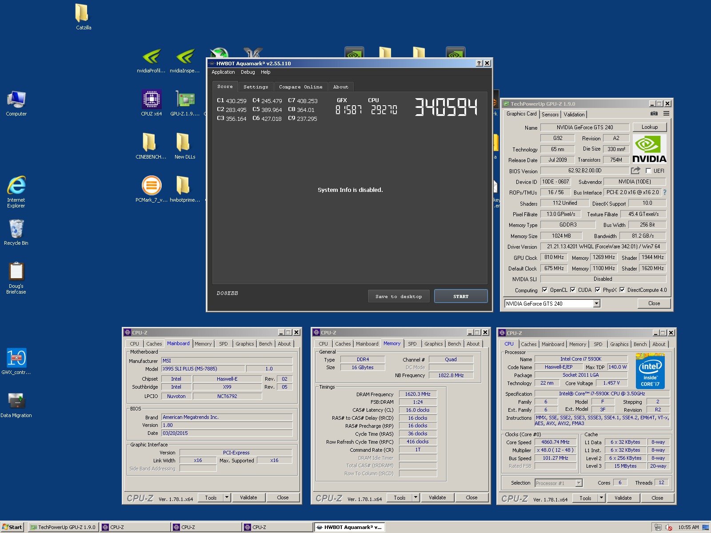Switch to Sensors tab in GPU-Z
The image size is (711, 533).
[x=550, y=114]
